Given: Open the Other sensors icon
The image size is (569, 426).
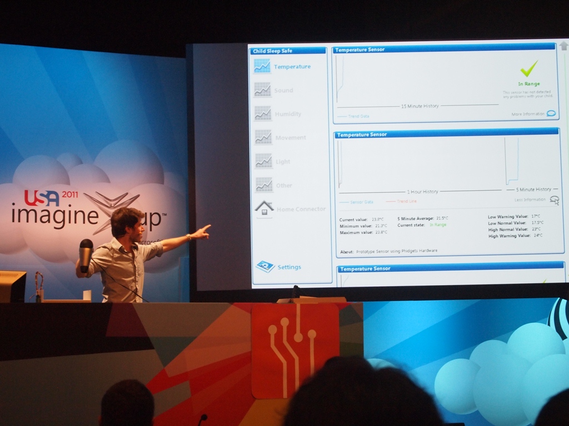Looking at the screenshot, I should coord(263,185).
